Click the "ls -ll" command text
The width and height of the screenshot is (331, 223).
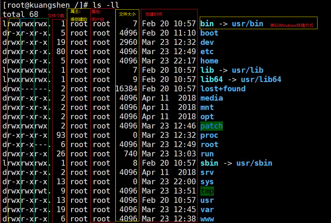pos(106,5)
